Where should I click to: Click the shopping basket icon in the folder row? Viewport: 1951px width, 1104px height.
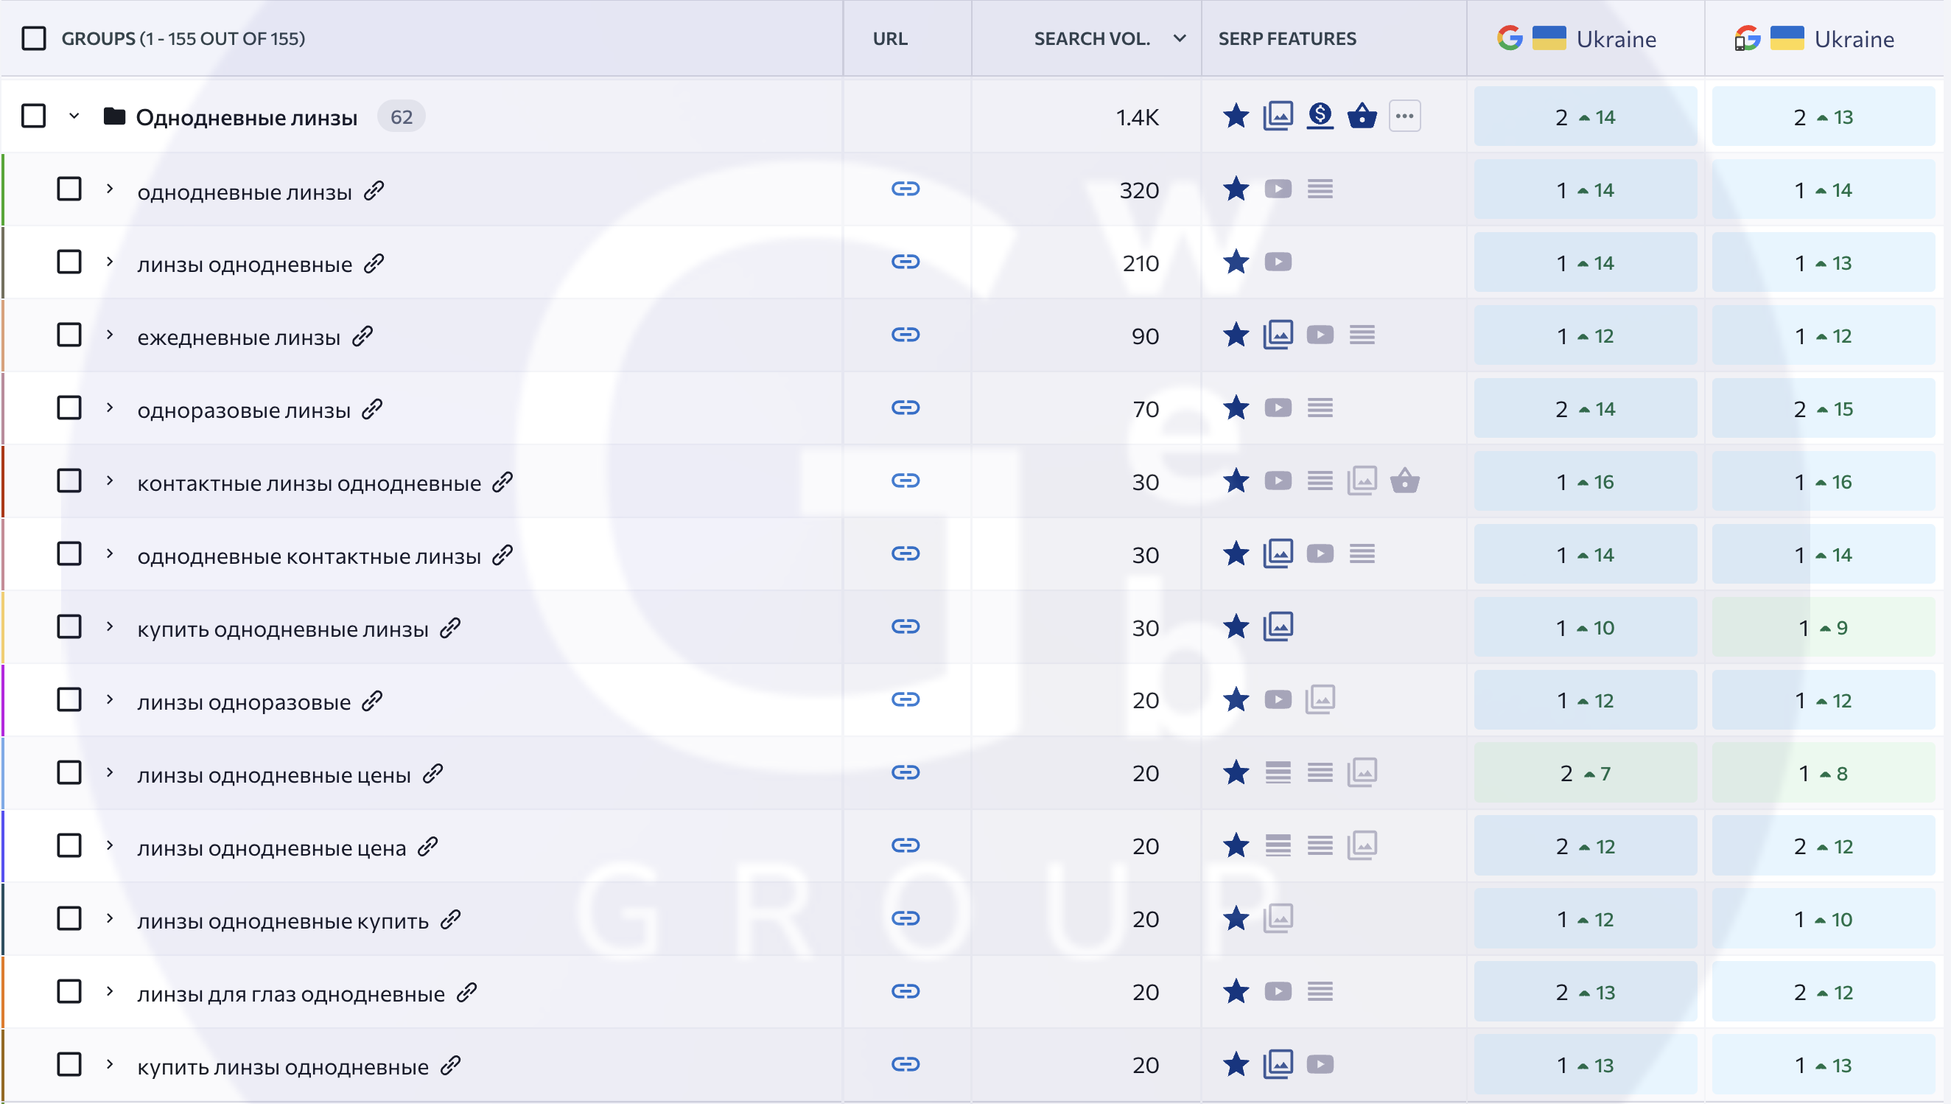pos(1362,116)
